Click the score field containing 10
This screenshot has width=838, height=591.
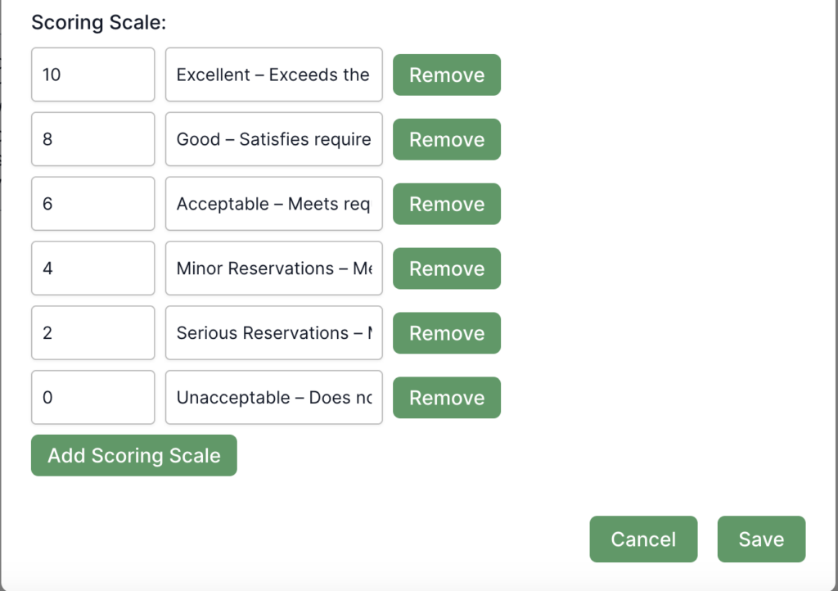point(92,74)
